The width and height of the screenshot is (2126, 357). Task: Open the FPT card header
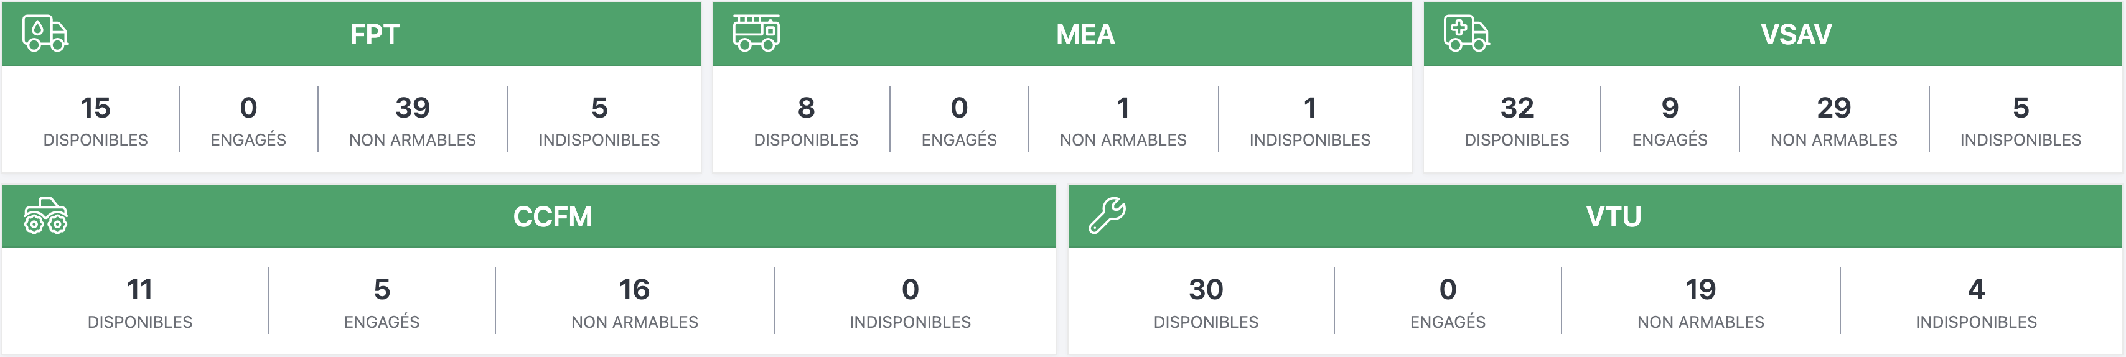tap(375, 35)
